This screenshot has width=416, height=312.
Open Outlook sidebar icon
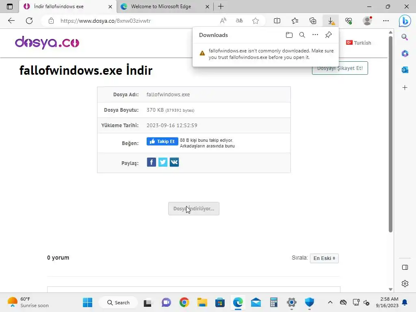[405, 70]
